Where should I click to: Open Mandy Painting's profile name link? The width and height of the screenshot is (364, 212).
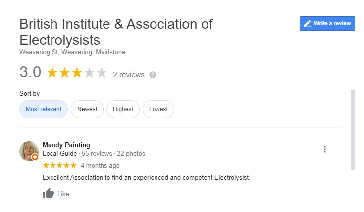coord(66,145)
